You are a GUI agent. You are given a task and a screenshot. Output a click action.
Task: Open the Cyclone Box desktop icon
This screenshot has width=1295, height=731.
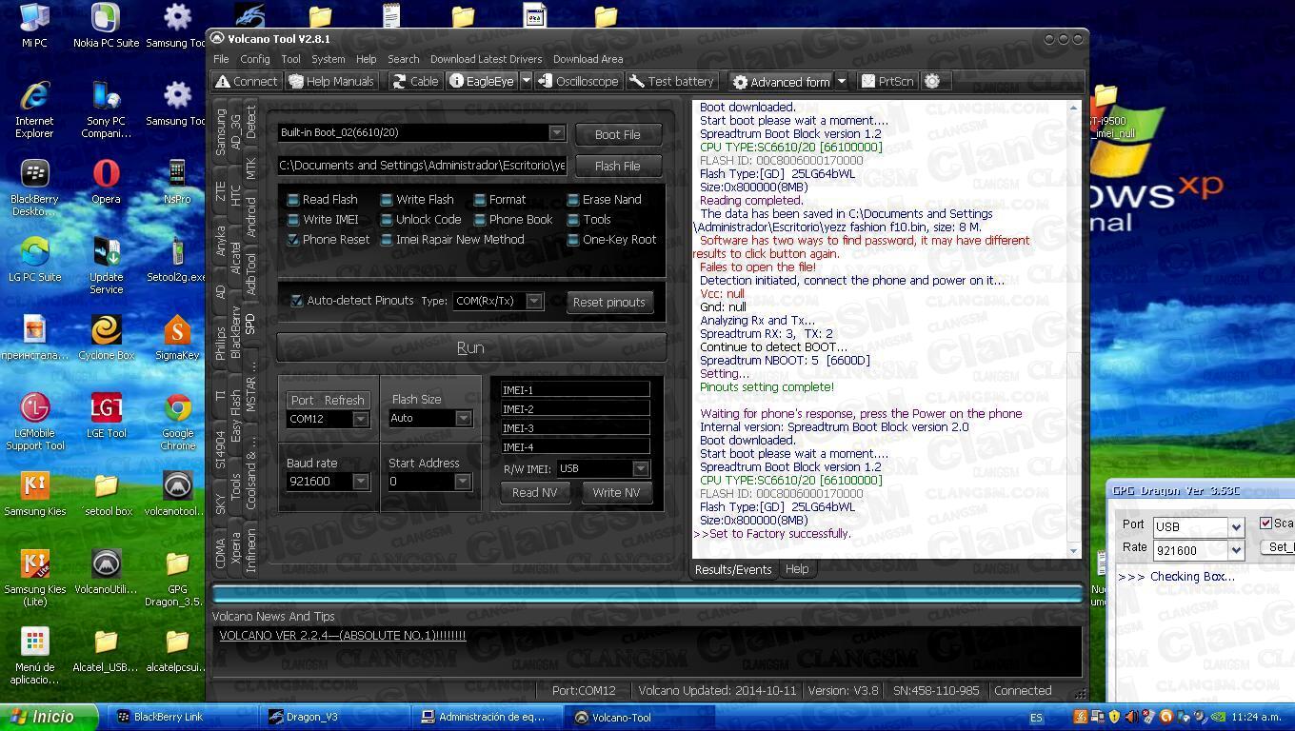(106, 338)
